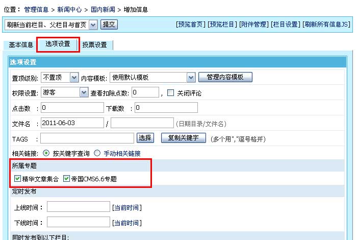
Task: Open the 权限设置 游客 dropdown
Action: click(x=84, y=92)
